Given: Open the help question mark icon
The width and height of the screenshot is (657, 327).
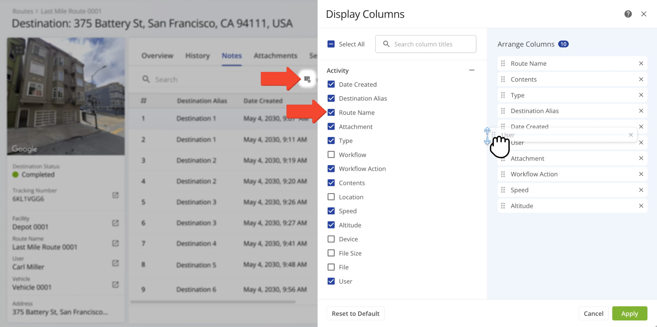Looking at the screenshot, I should [628, 14].
